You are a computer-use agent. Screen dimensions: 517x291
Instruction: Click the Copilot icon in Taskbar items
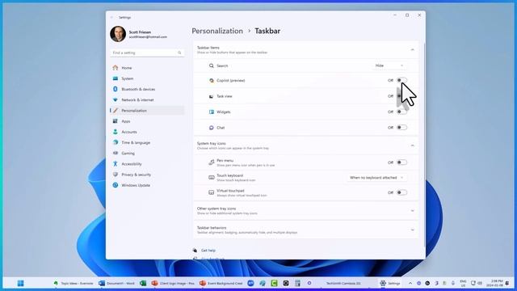(x=212, y=81)
